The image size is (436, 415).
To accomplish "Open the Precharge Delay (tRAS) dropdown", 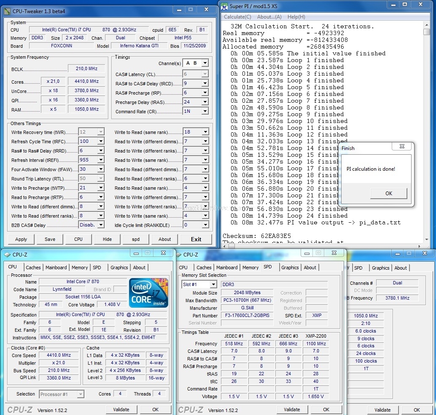I will coord(205,102).
